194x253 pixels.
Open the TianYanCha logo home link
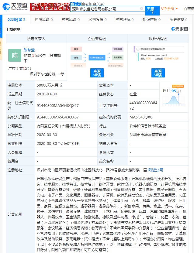[x=15, y=6]
